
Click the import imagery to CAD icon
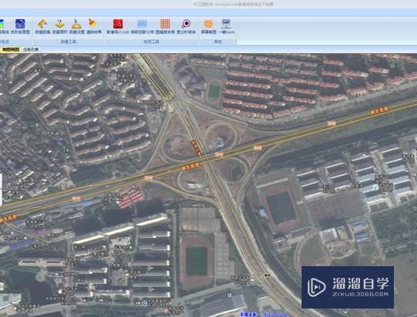(118, 24)
